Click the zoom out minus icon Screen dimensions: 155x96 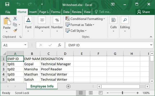[x=108, y=93]
